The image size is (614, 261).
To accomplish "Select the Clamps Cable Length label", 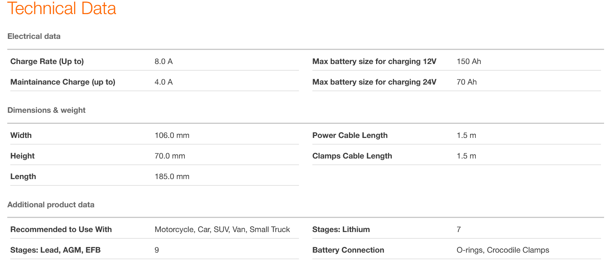I will (x=352, y=156).
